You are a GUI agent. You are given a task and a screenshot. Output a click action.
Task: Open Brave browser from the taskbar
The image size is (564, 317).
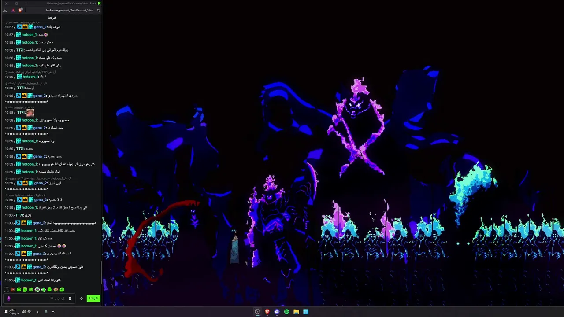coord(267,312)
